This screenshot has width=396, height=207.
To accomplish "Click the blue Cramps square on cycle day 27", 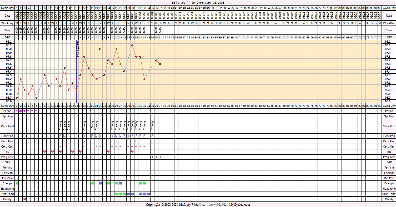I will pos(121,183).
